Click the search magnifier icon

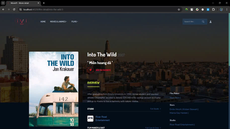pyautogui.click(x=203, y=22)
